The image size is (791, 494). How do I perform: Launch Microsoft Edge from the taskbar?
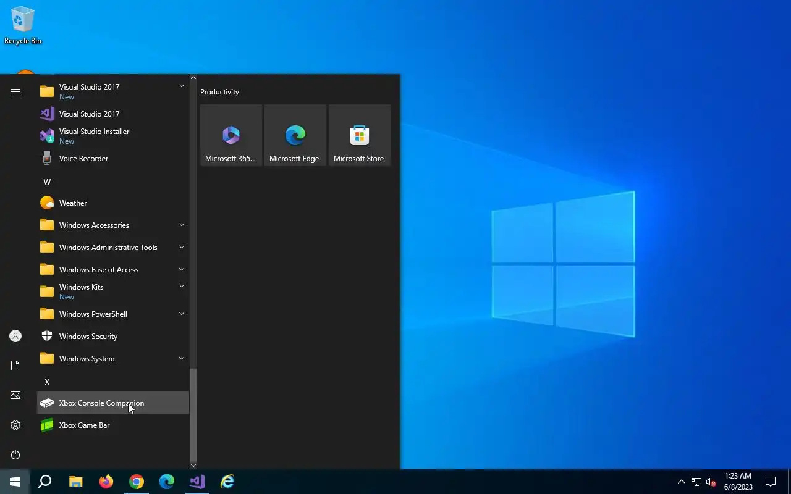[x=167, y=482]
